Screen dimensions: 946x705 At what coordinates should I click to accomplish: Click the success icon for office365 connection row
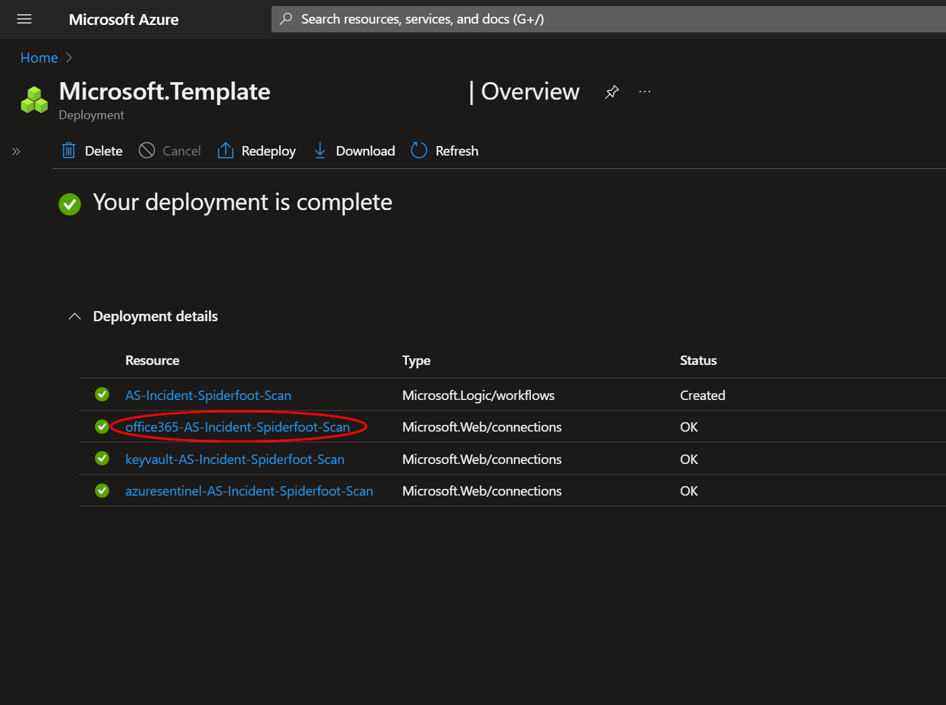102,426
